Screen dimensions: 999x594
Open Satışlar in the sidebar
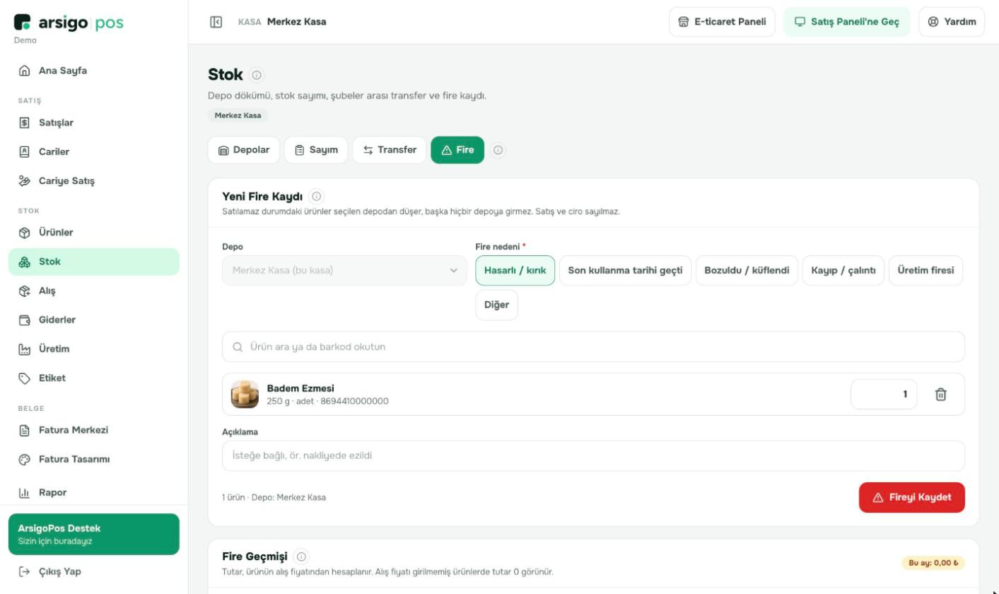[x=94, y=123]
